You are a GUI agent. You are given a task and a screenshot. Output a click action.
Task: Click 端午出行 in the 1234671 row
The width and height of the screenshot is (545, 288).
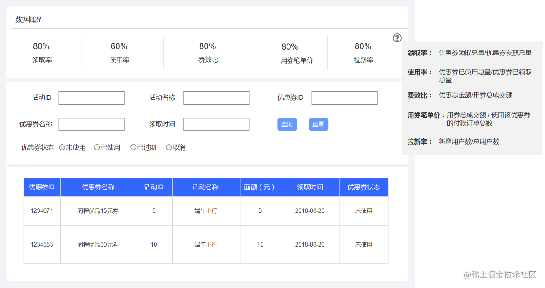[206, 210]
